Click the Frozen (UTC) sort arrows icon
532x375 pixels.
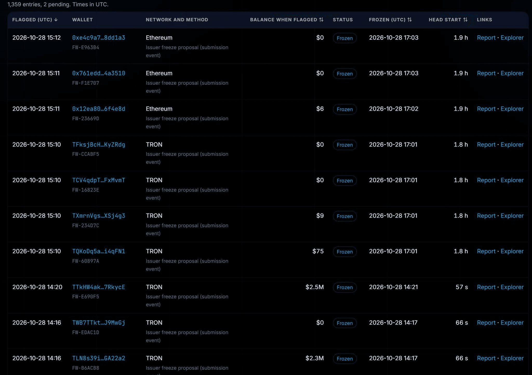(410, 20)
